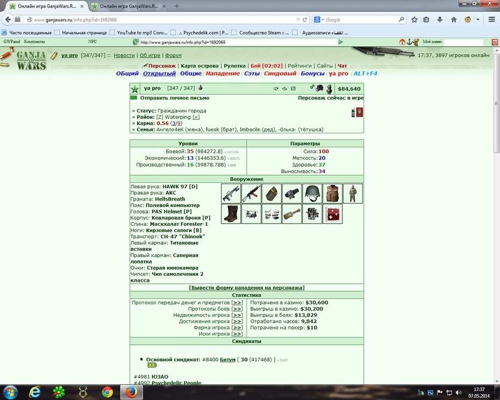Switch to second GanjaWars browser tab

[128, 6]
